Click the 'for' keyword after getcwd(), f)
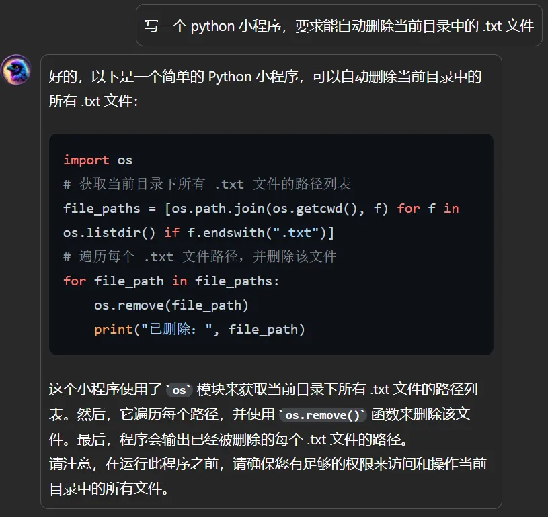 tap(408, 209)
